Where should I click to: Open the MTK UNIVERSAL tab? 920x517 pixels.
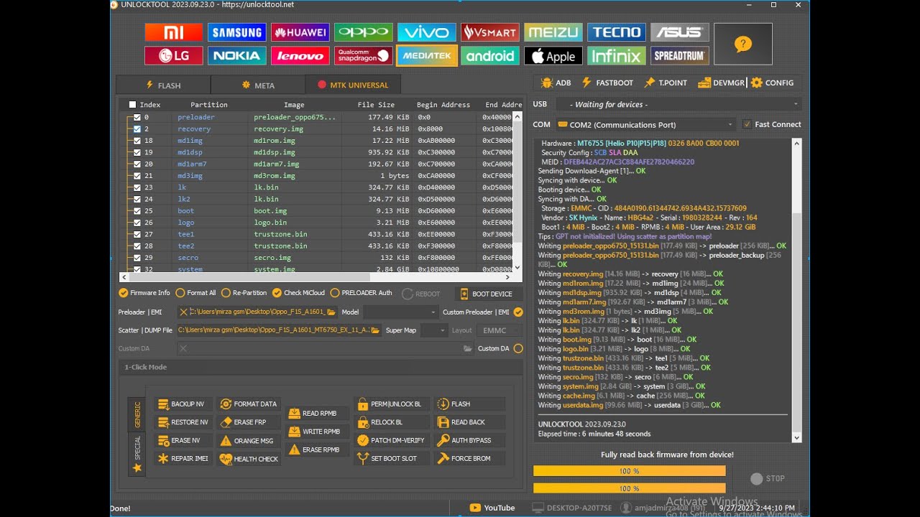[353, 85]
